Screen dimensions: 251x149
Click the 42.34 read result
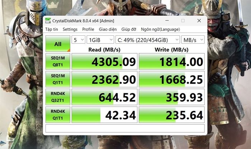click(x=104, y=115)
